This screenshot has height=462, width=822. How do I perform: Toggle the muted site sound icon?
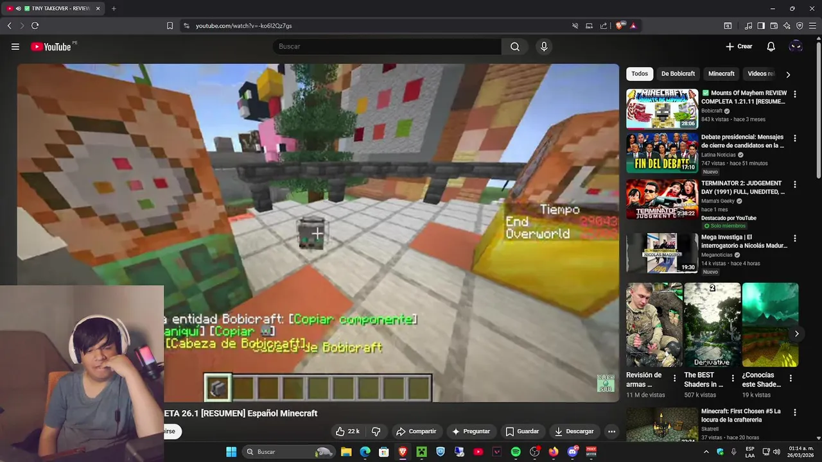click(575, 26)
